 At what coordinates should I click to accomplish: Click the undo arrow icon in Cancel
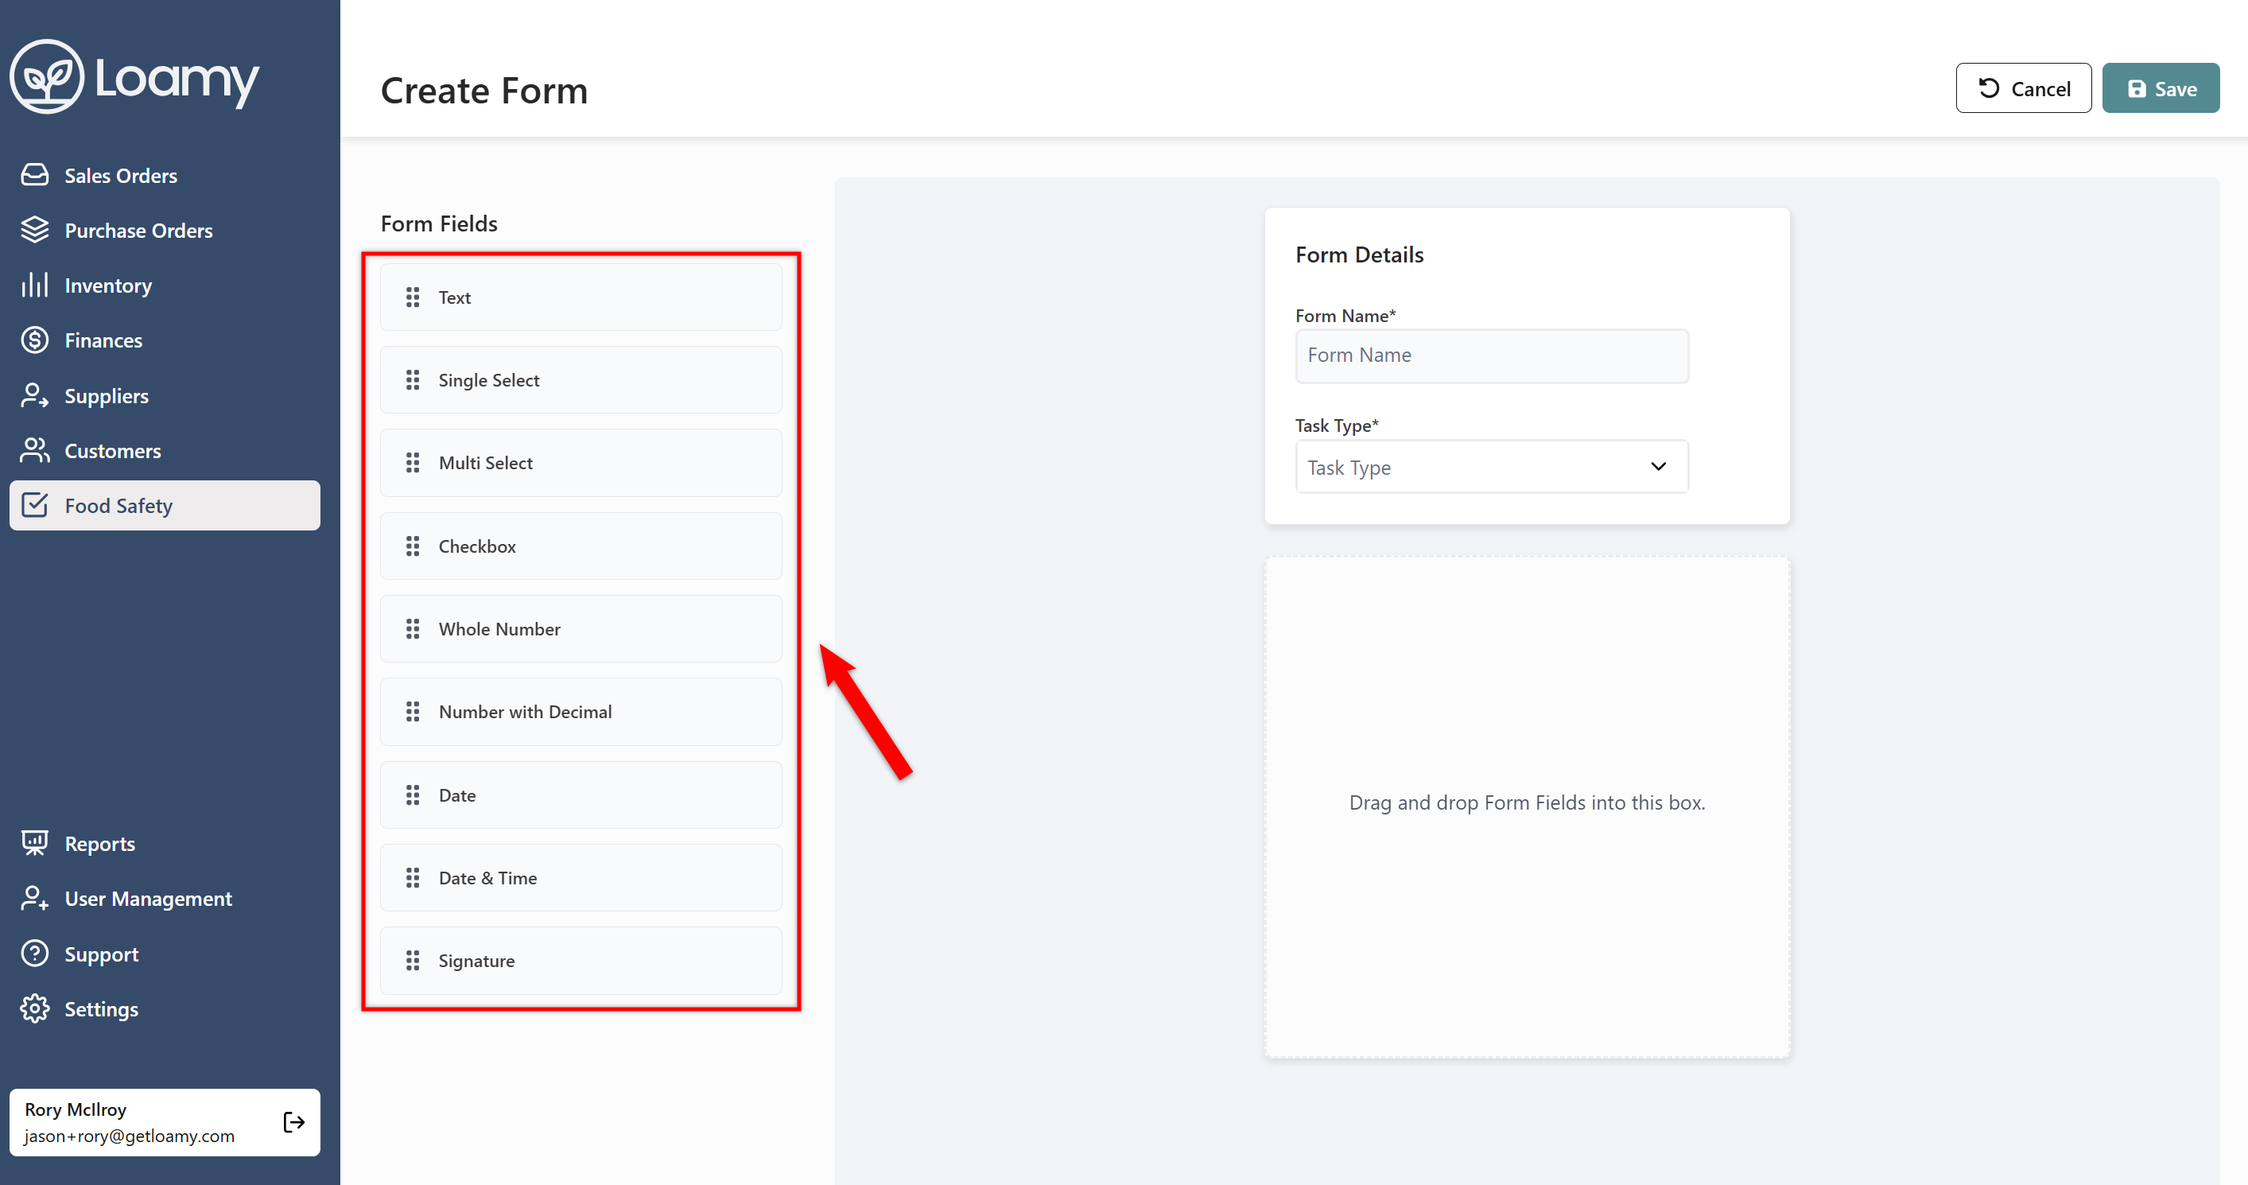[1989, 88]
